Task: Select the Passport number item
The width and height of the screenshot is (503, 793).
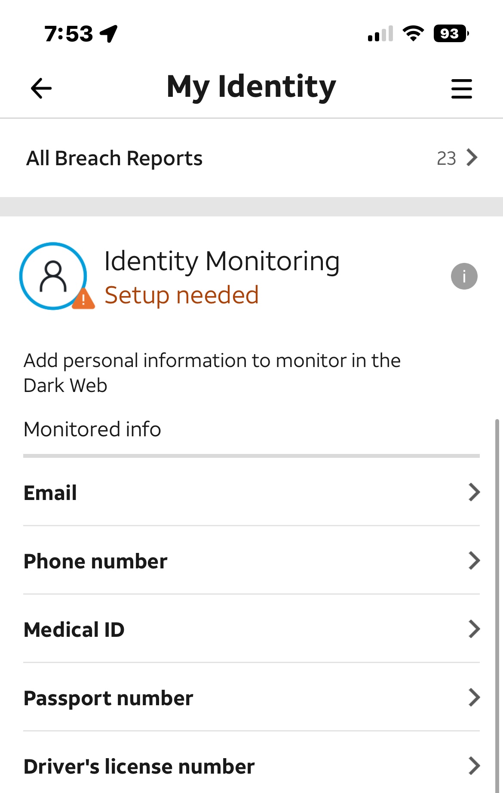Action: (x=108, y=698)
